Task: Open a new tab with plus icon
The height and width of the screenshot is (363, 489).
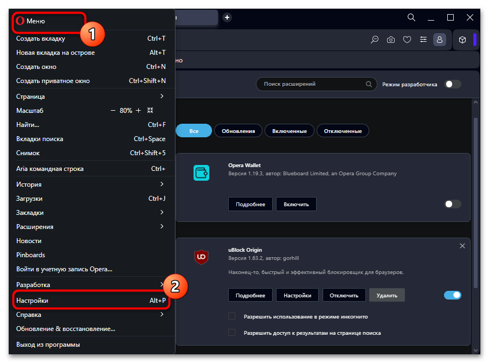Action: (227, 17)
